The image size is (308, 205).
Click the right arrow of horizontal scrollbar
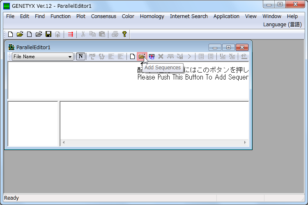tap(245, 142)
